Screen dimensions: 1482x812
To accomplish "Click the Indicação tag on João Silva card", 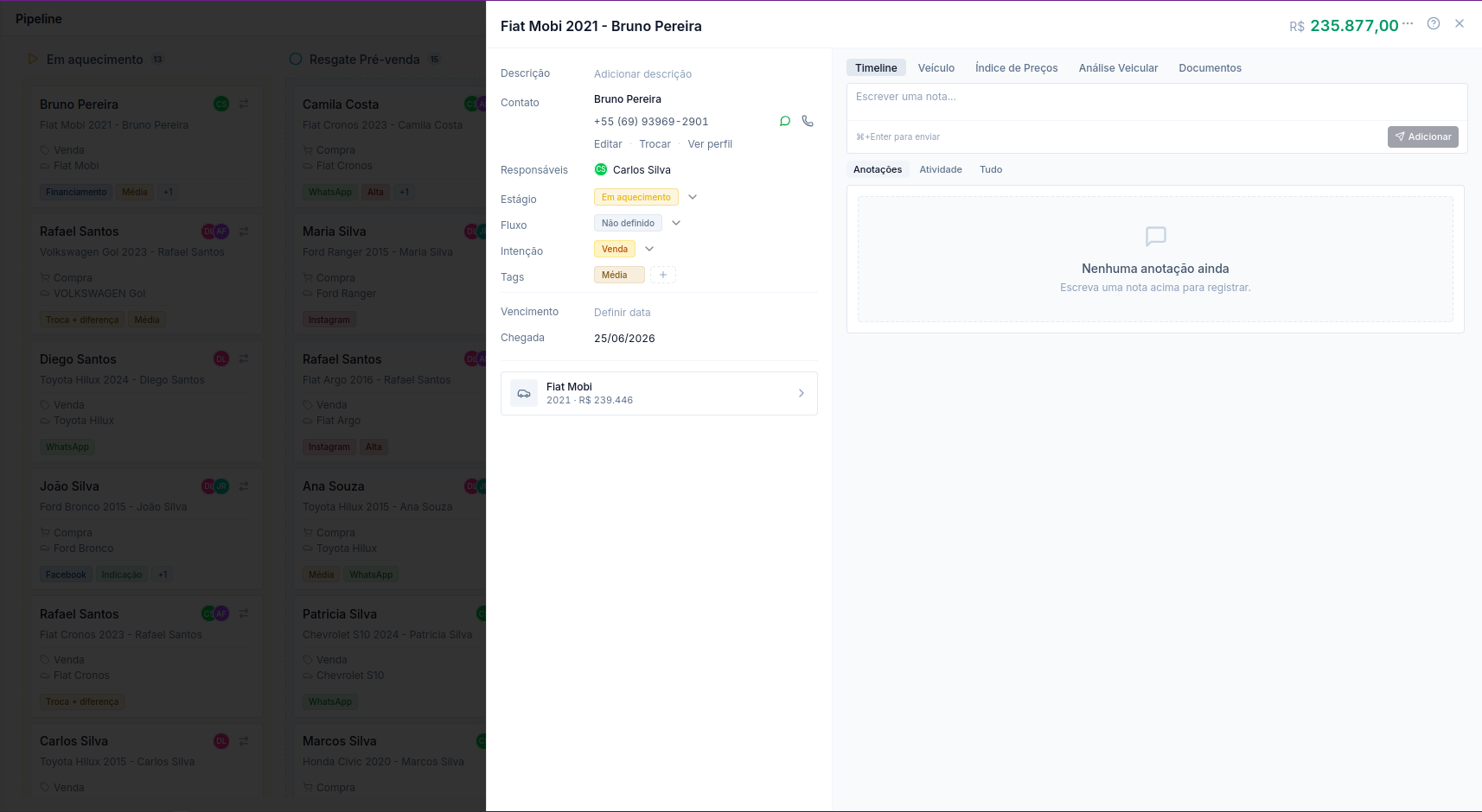I will [122, 574].
